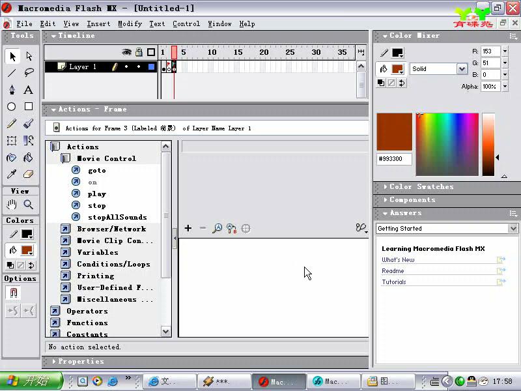Click Insert Target Path crosshair icon
The width and height of the screenshot is (521, 391).
(246, 229)
